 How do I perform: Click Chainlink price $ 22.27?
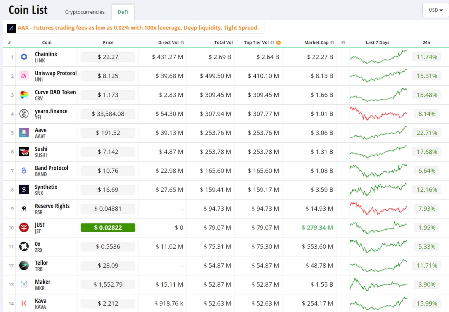[108, 57]
